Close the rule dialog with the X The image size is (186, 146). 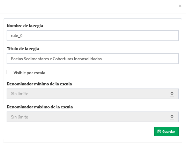click(180, 6)
